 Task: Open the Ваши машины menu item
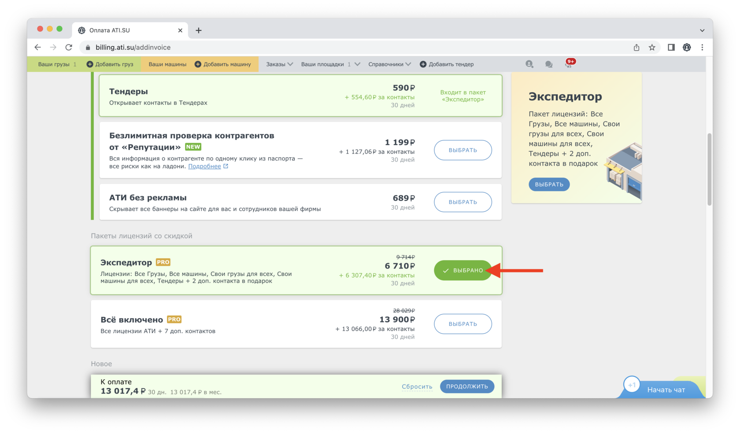coord(167,64)
